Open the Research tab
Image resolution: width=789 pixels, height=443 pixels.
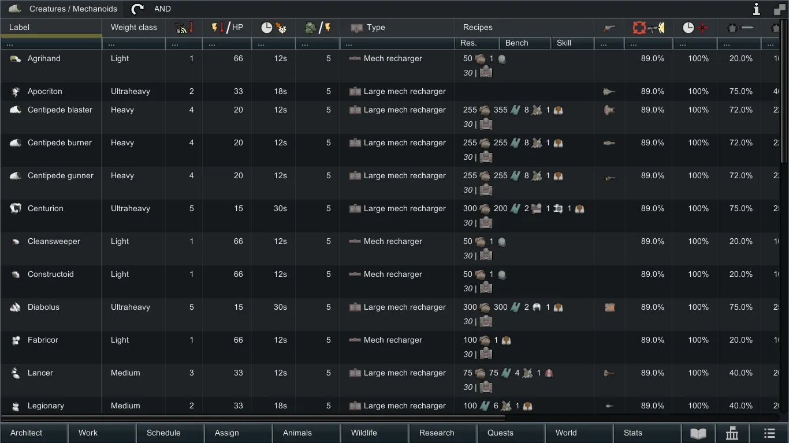tap(437, 433)
